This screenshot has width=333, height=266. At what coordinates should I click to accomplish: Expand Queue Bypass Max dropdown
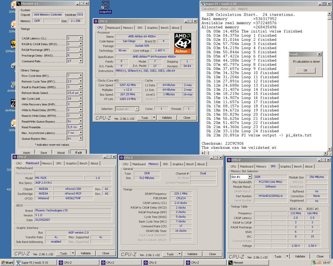[x=81, y=138]
